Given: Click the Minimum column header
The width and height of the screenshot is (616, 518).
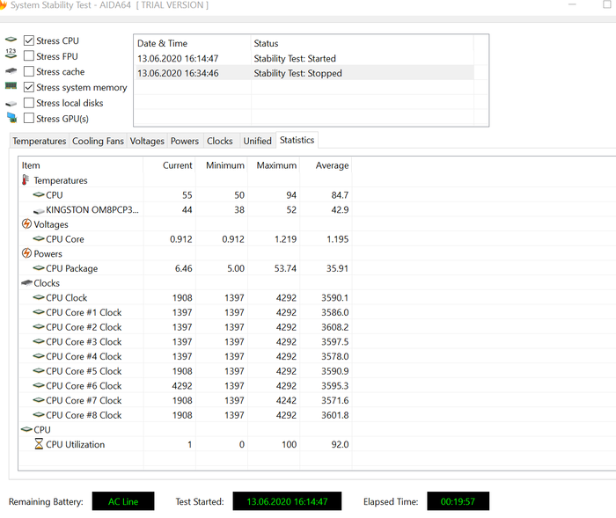Looking at the screenshot, I should click(x=222, y=165).
